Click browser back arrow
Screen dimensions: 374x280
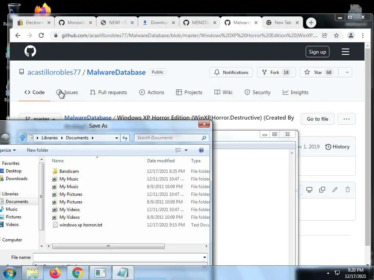[x=18, y=35]
